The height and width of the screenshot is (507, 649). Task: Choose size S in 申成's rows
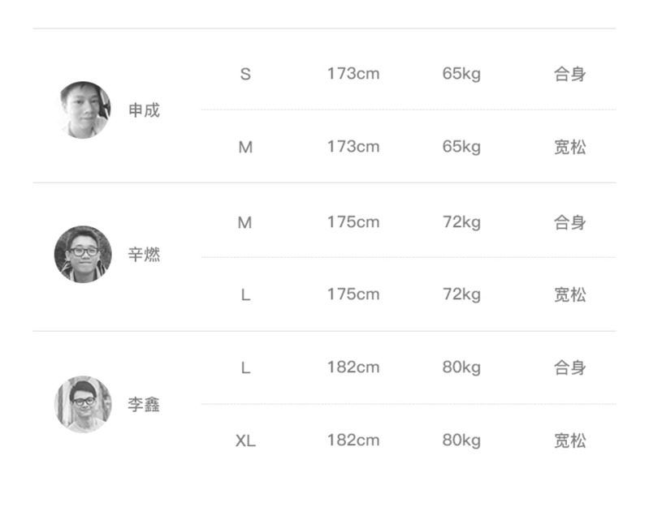tap(245, 74)
